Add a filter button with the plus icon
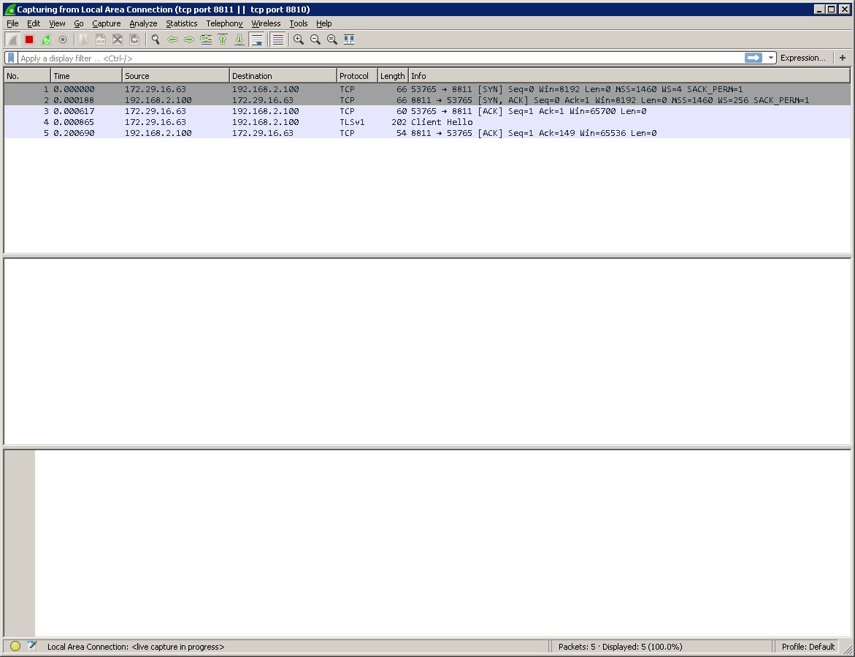The width and height of the screenshot is (855, 657). (x=843, y=58)
